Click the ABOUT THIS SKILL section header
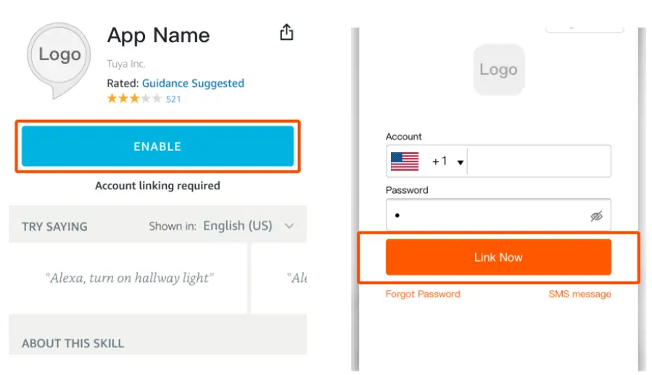This screenshot has width=652, height=375. pos(73,343)
